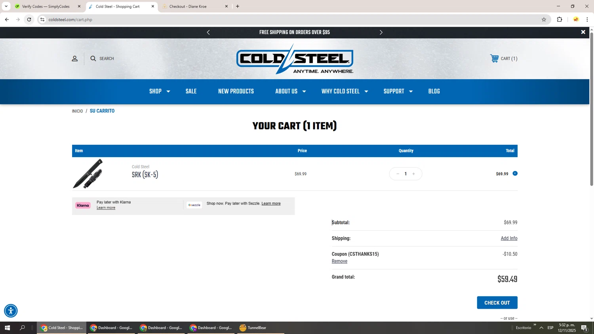594x334 pixels.
Task: Click the Klarna logo badge
Action: (83, 205)
